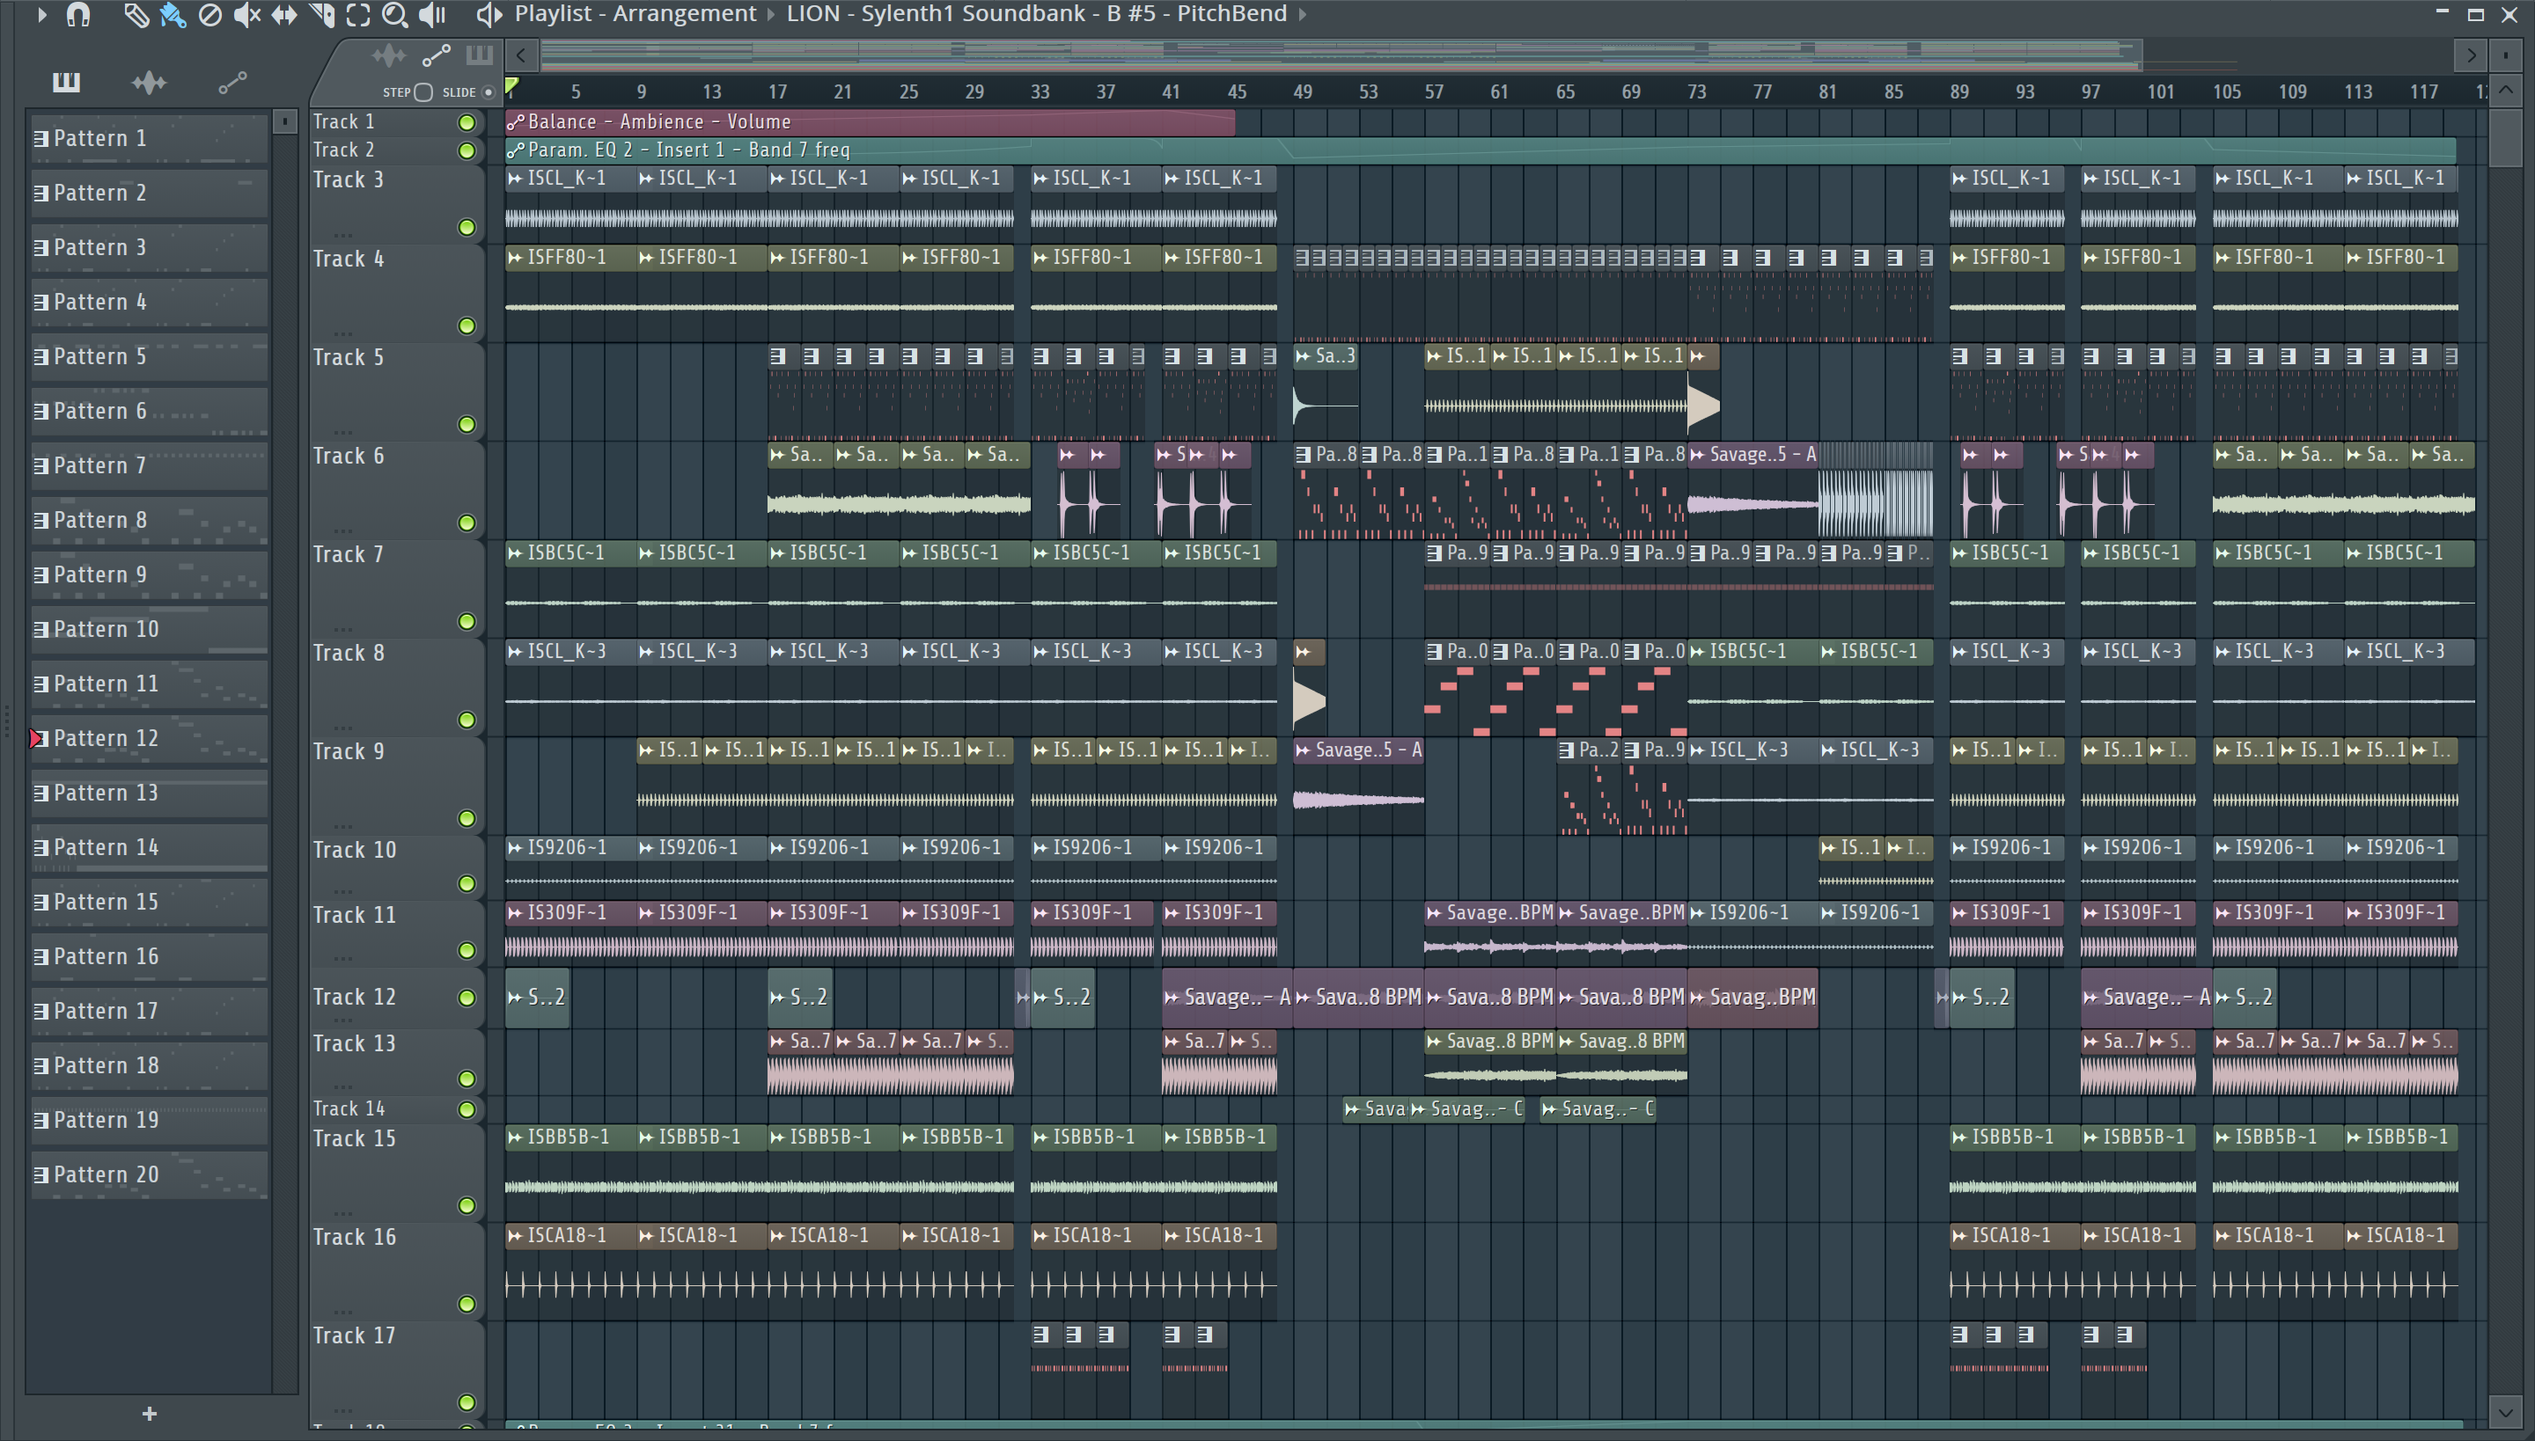The image size is (2535, 1441).
Task: Choose the Select tool
Action: coord(358,15)
